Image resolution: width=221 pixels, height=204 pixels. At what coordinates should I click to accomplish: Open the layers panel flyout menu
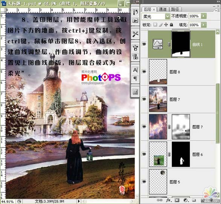218,11
